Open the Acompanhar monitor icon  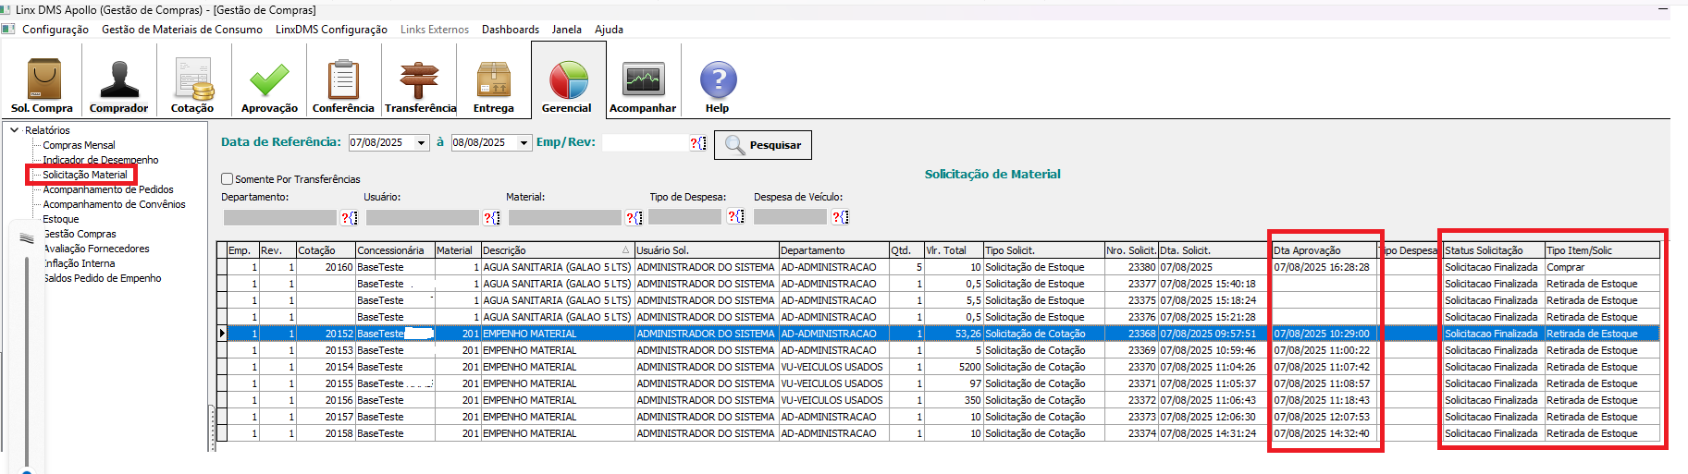tap(643, 80)
